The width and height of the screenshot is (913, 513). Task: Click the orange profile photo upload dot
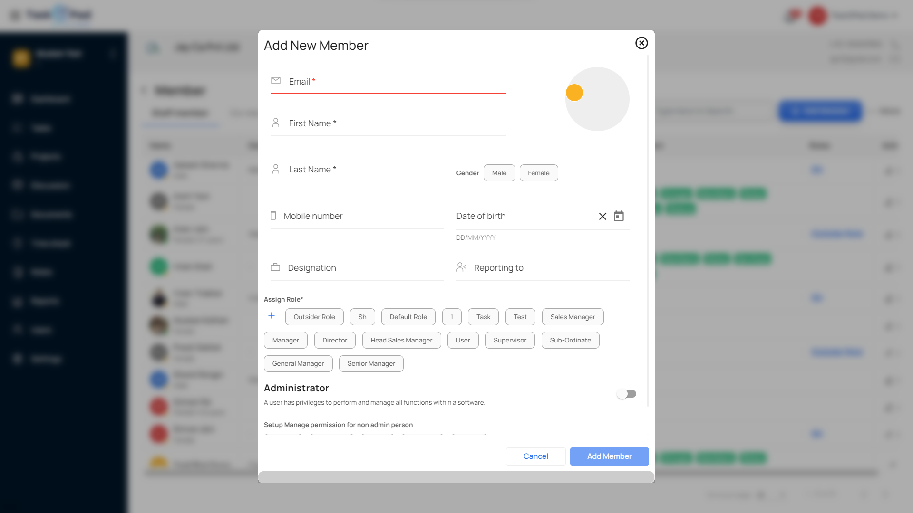pyautogui.click(x=574, y=93)
